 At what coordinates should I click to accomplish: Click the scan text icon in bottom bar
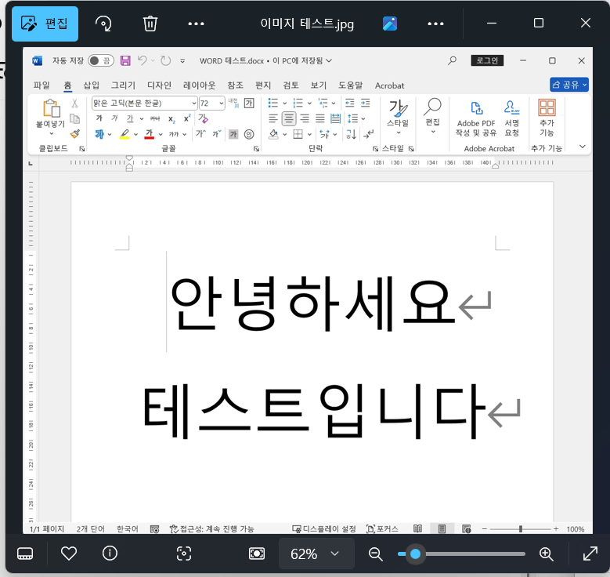point(184,553)
